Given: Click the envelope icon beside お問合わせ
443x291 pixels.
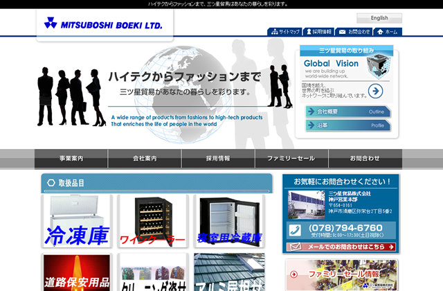Looking at the screenshot, I should [x=342, y=32].
